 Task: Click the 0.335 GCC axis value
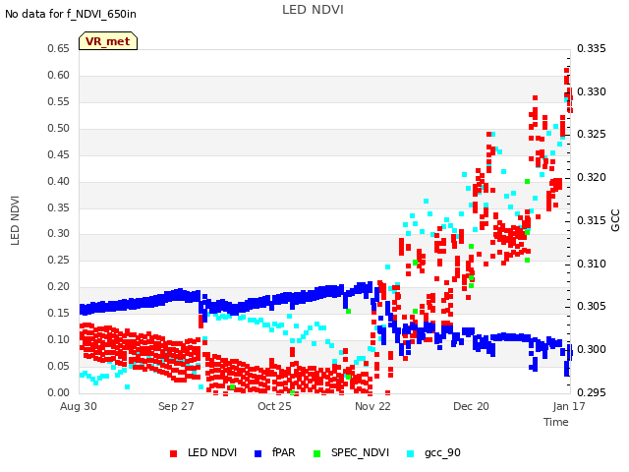point(592,48)
